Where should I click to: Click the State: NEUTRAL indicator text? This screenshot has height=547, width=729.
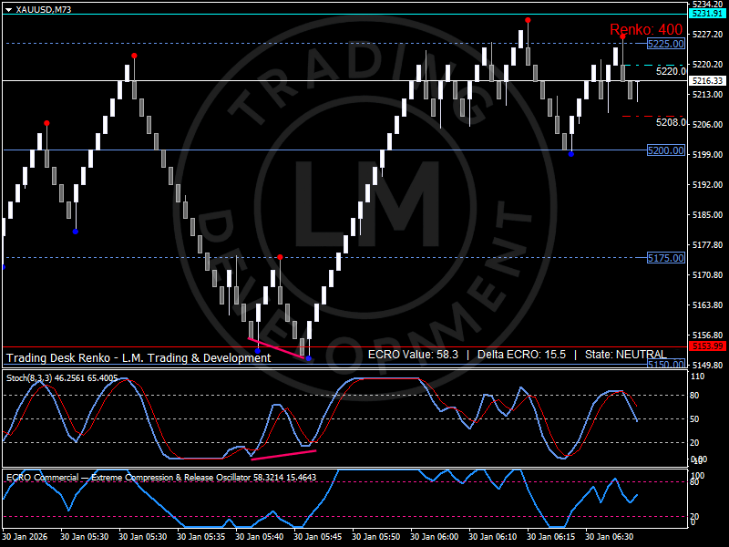627,356
